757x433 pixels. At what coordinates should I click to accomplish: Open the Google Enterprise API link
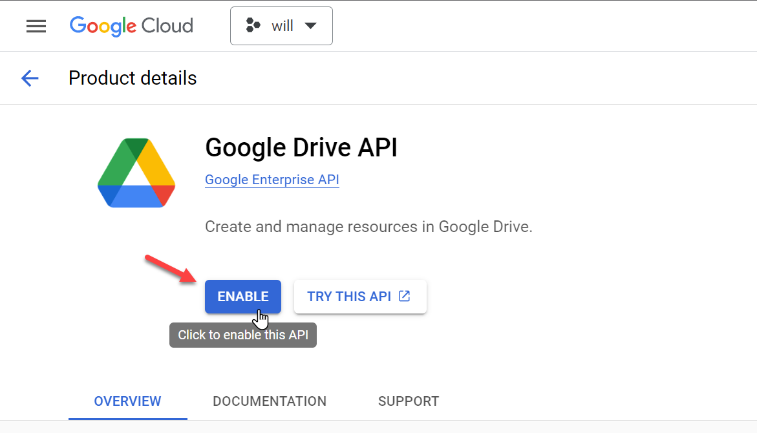pos(272,180)
